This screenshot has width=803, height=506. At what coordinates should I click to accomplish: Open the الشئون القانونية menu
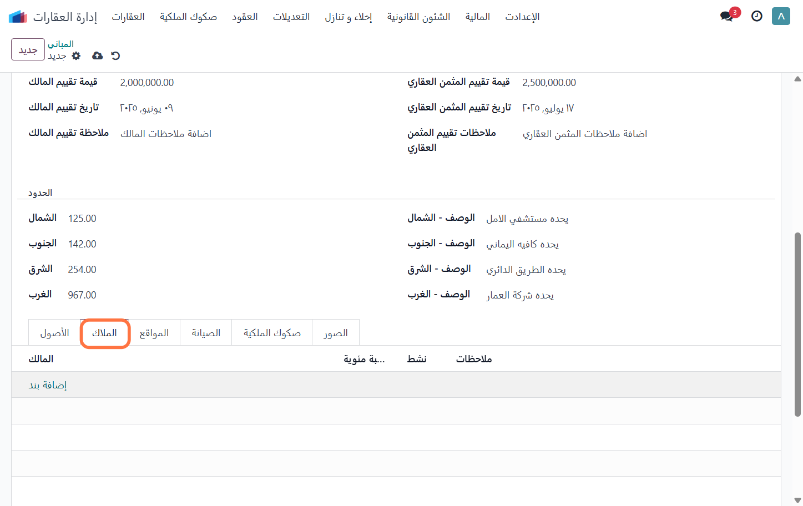pos(418,17)
